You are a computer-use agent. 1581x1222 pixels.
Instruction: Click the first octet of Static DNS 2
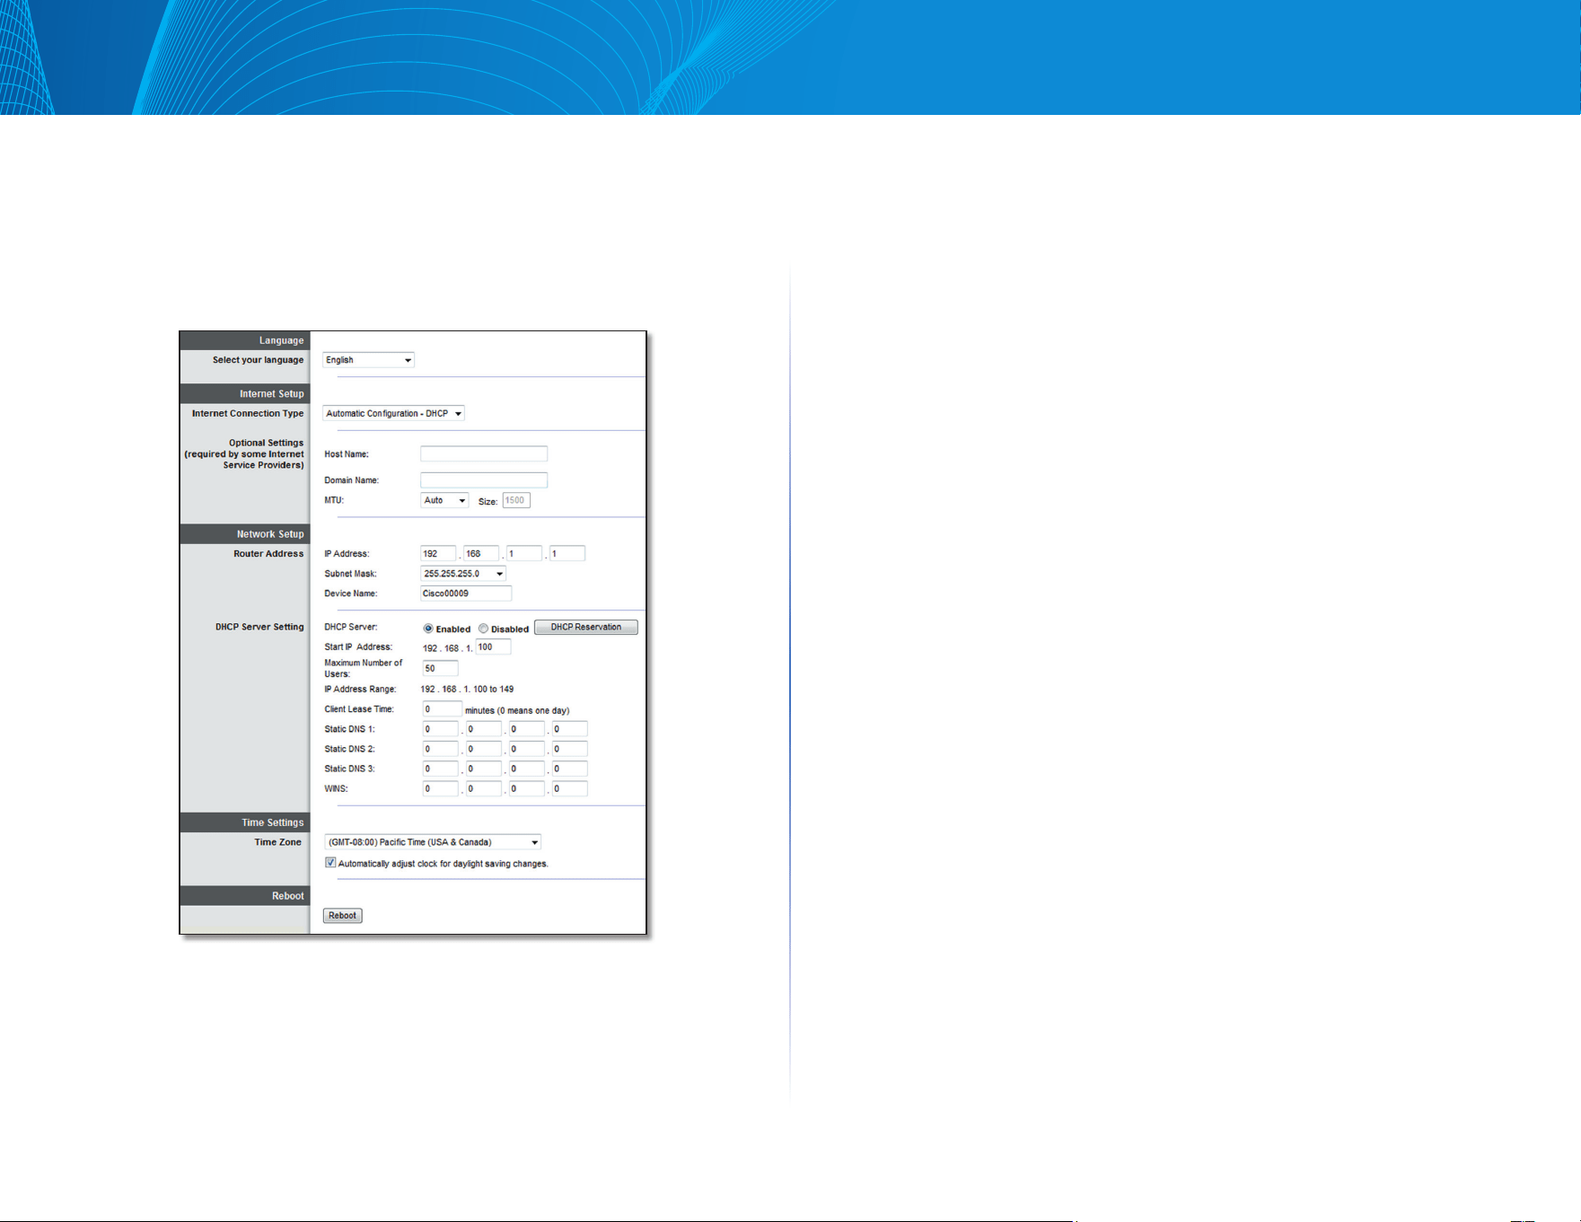441,749
